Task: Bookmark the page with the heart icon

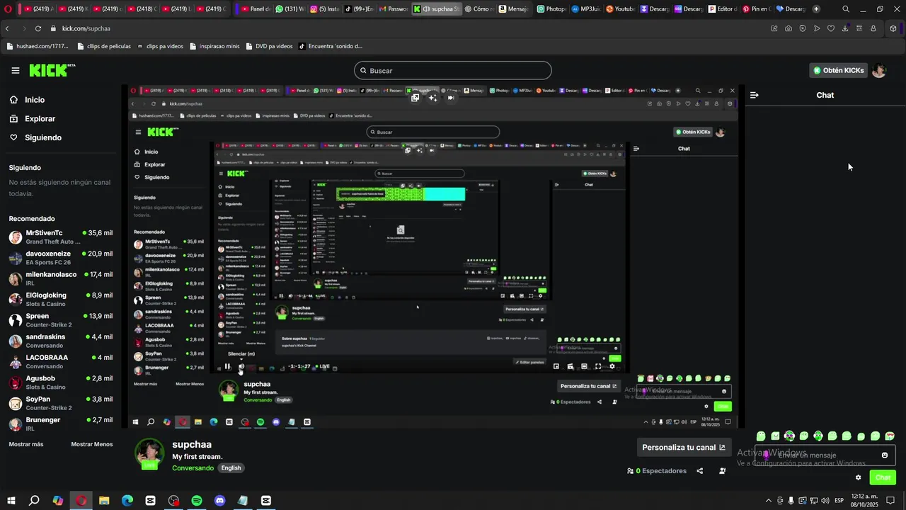Action: pos(831,28)
